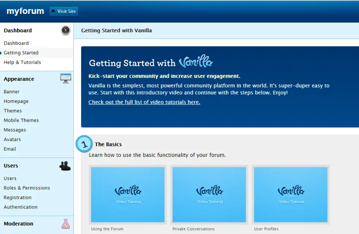
Task: Click the Users group silhouette icon
Action: click(x=64, y=165)
